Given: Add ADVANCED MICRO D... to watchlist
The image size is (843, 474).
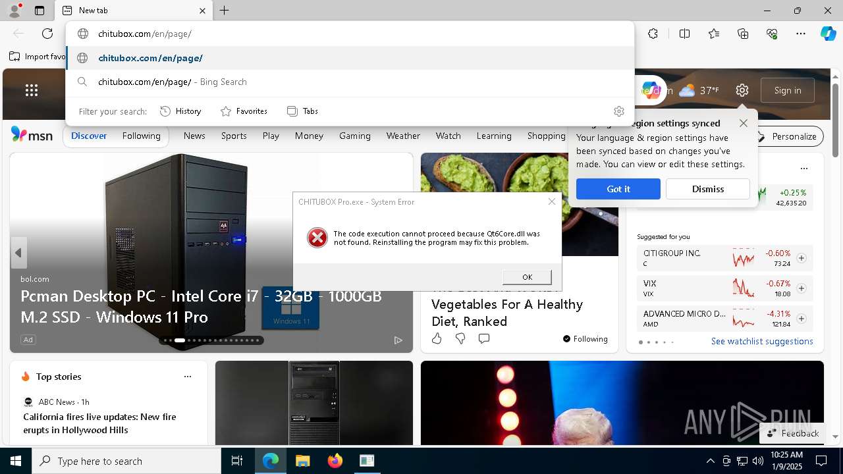Looking at the screenshot, I should (x=802, y=319).
